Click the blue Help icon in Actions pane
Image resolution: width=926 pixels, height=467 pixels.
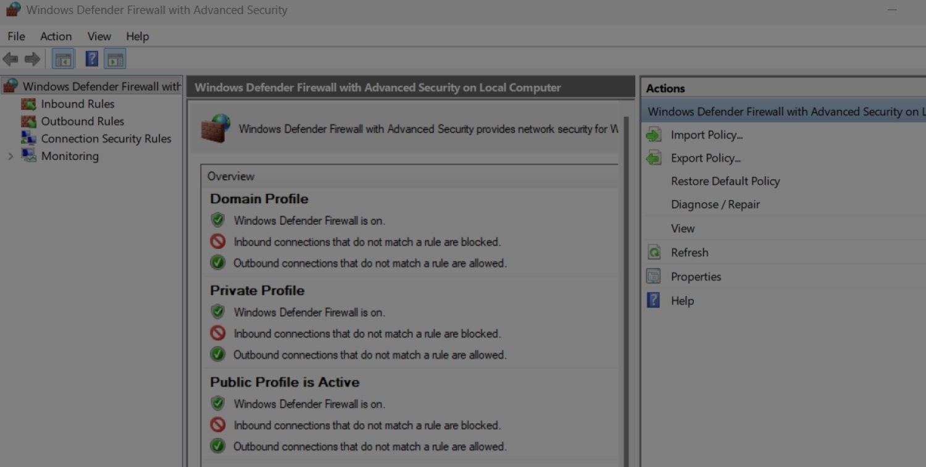point(654,300)
